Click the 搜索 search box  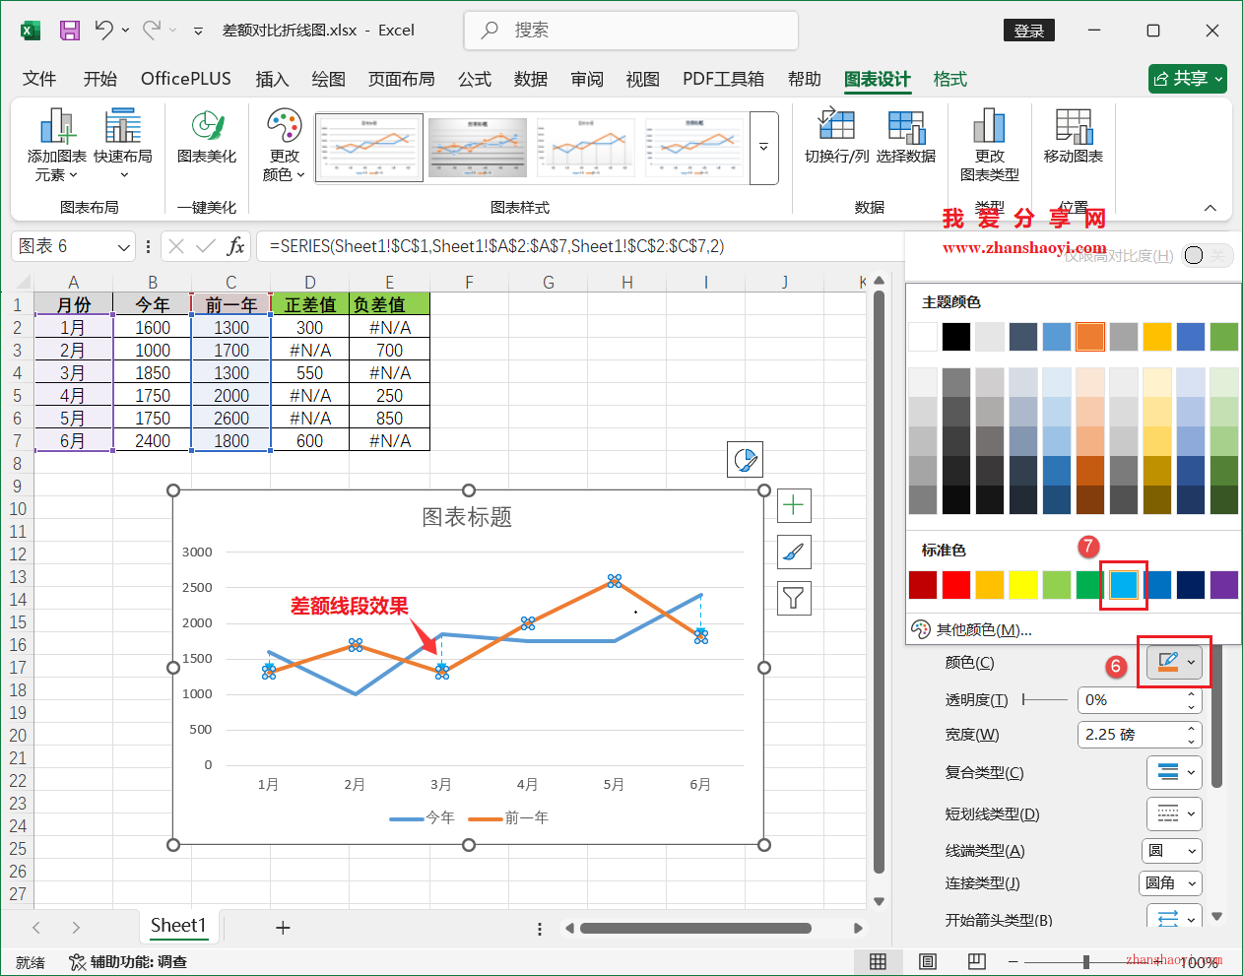click(630, 30)
